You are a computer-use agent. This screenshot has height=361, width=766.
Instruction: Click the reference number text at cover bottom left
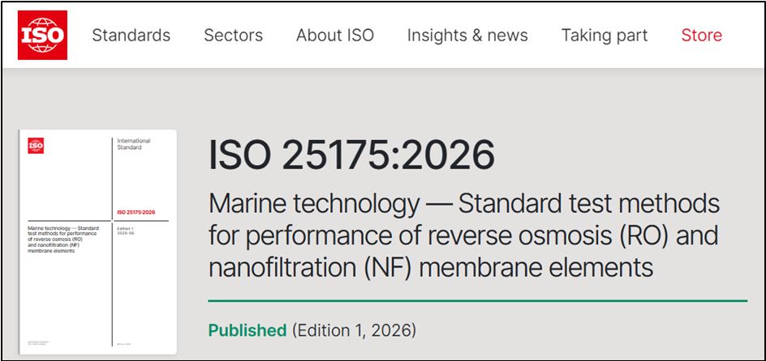click(39, 343)
